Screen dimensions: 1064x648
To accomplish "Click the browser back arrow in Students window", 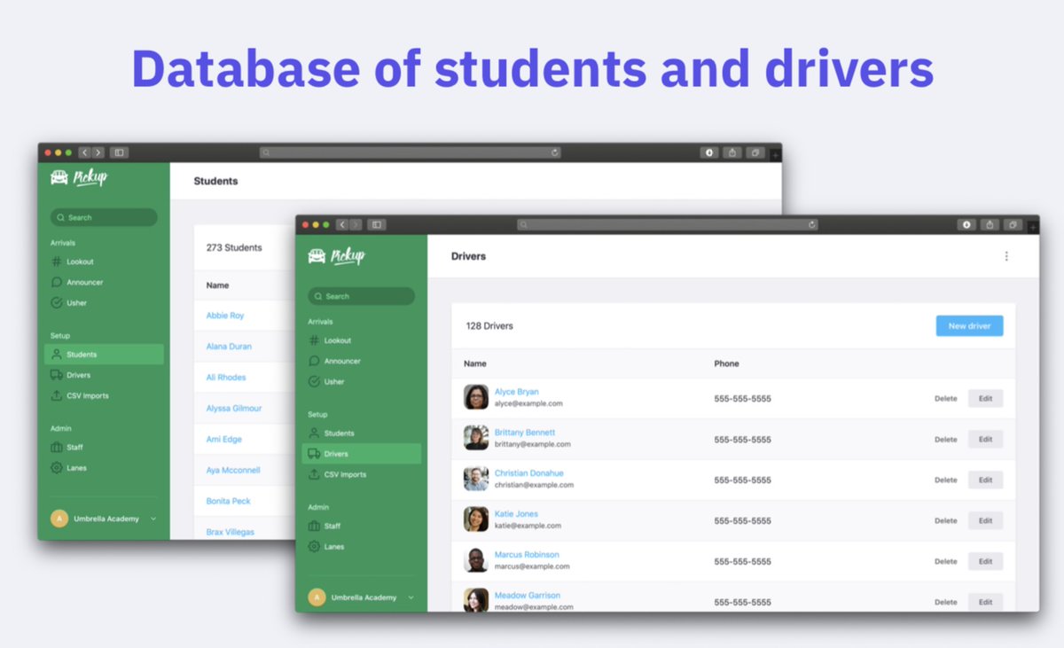I will tap(85, 152).
